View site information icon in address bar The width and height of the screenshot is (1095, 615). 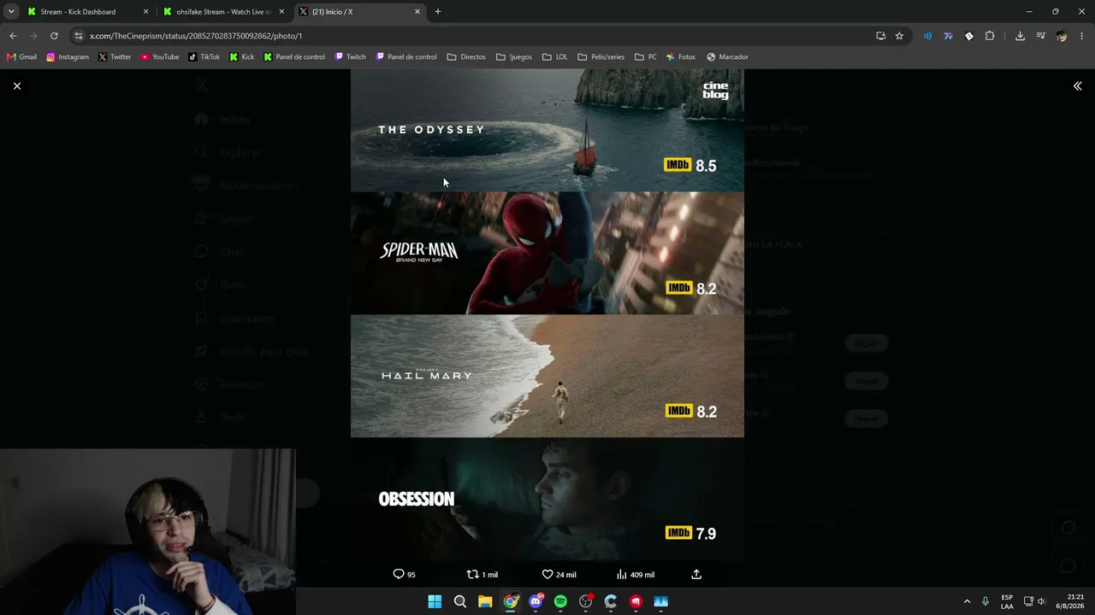[x=79, y=36]
